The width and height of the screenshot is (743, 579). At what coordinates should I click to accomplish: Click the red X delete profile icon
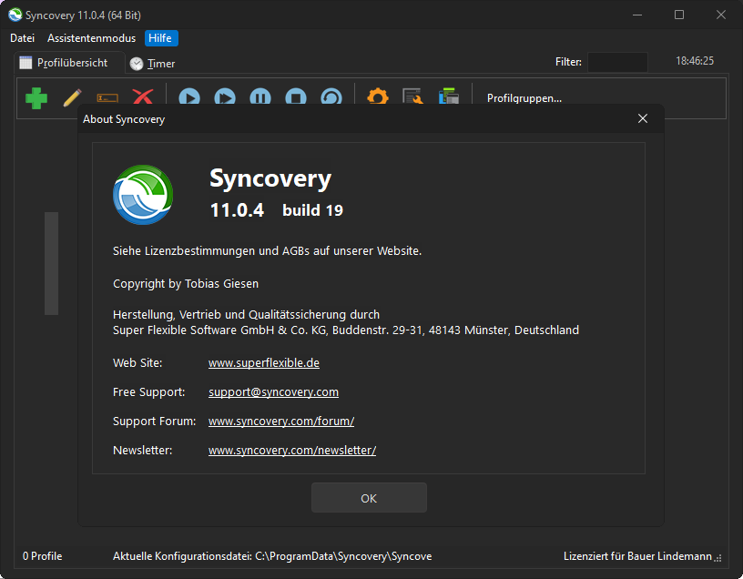click(143, 97)
